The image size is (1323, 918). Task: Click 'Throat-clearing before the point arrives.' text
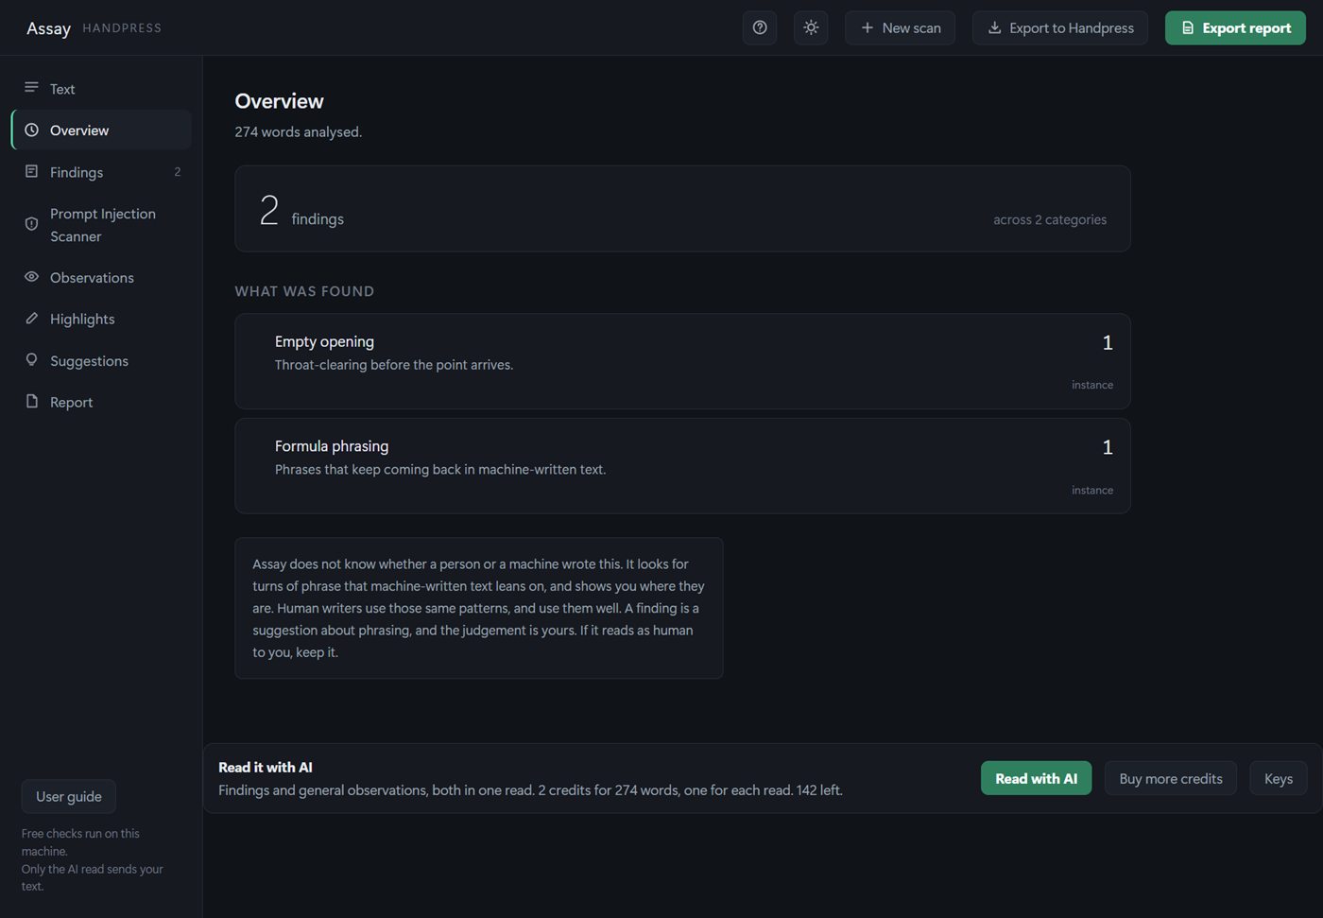pos(394,365)
